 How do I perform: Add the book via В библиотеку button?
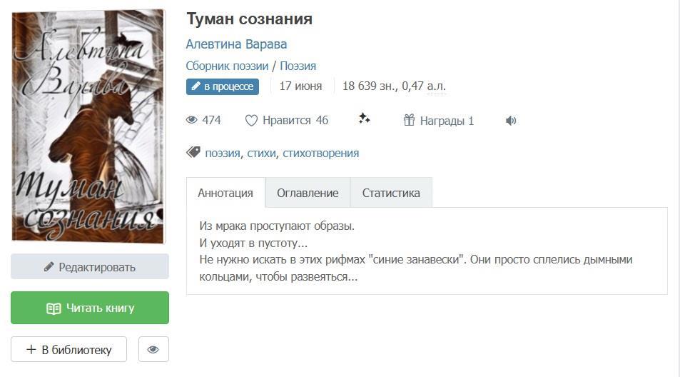point(69,349)
